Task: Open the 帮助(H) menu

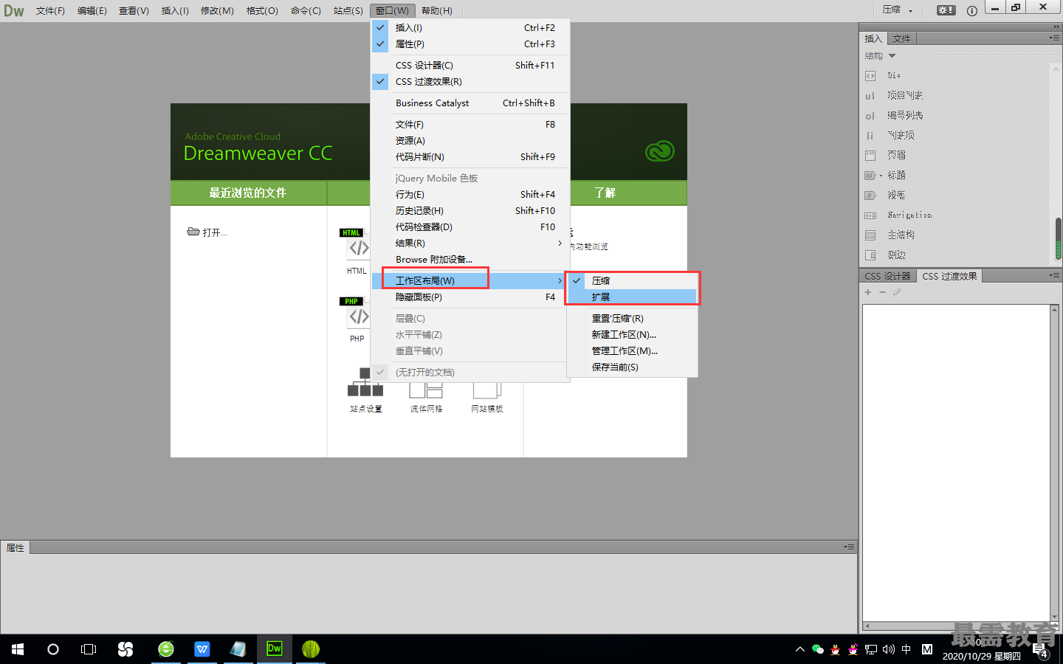Action: pyautogui.click(x=436, y=10)
